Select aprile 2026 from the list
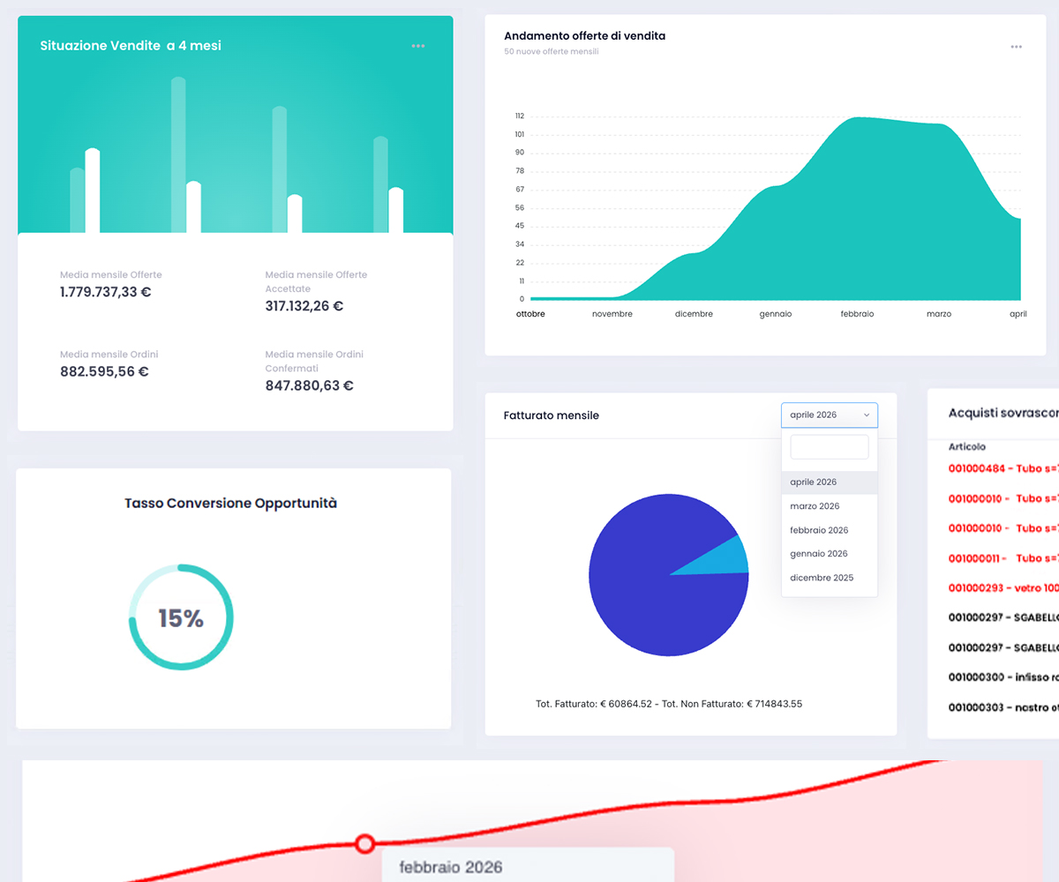The image size is (1059, 882). tap(830, 482)
